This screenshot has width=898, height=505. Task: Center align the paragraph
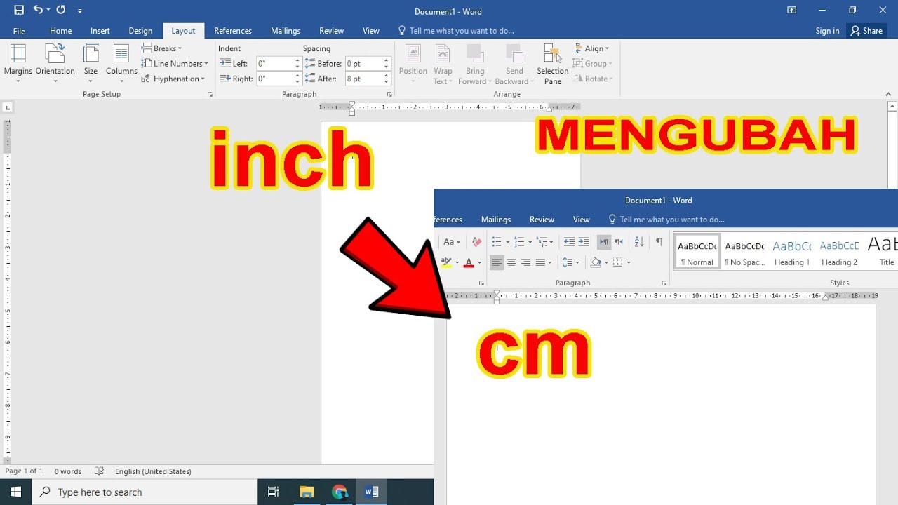[511, 262]
